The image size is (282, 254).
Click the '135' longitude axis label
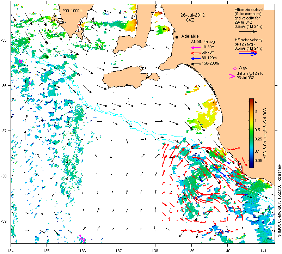click(x=47, y=250)
